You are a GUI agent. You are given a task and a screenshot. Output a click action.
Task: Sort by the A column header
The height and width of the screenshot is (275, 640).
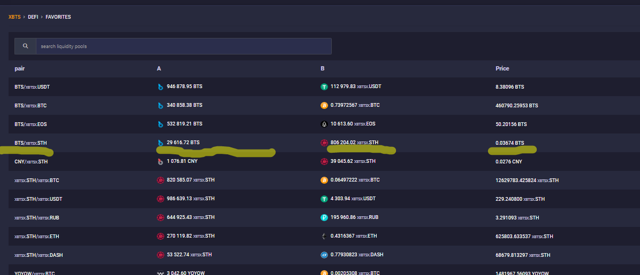(x=159, y=68)
